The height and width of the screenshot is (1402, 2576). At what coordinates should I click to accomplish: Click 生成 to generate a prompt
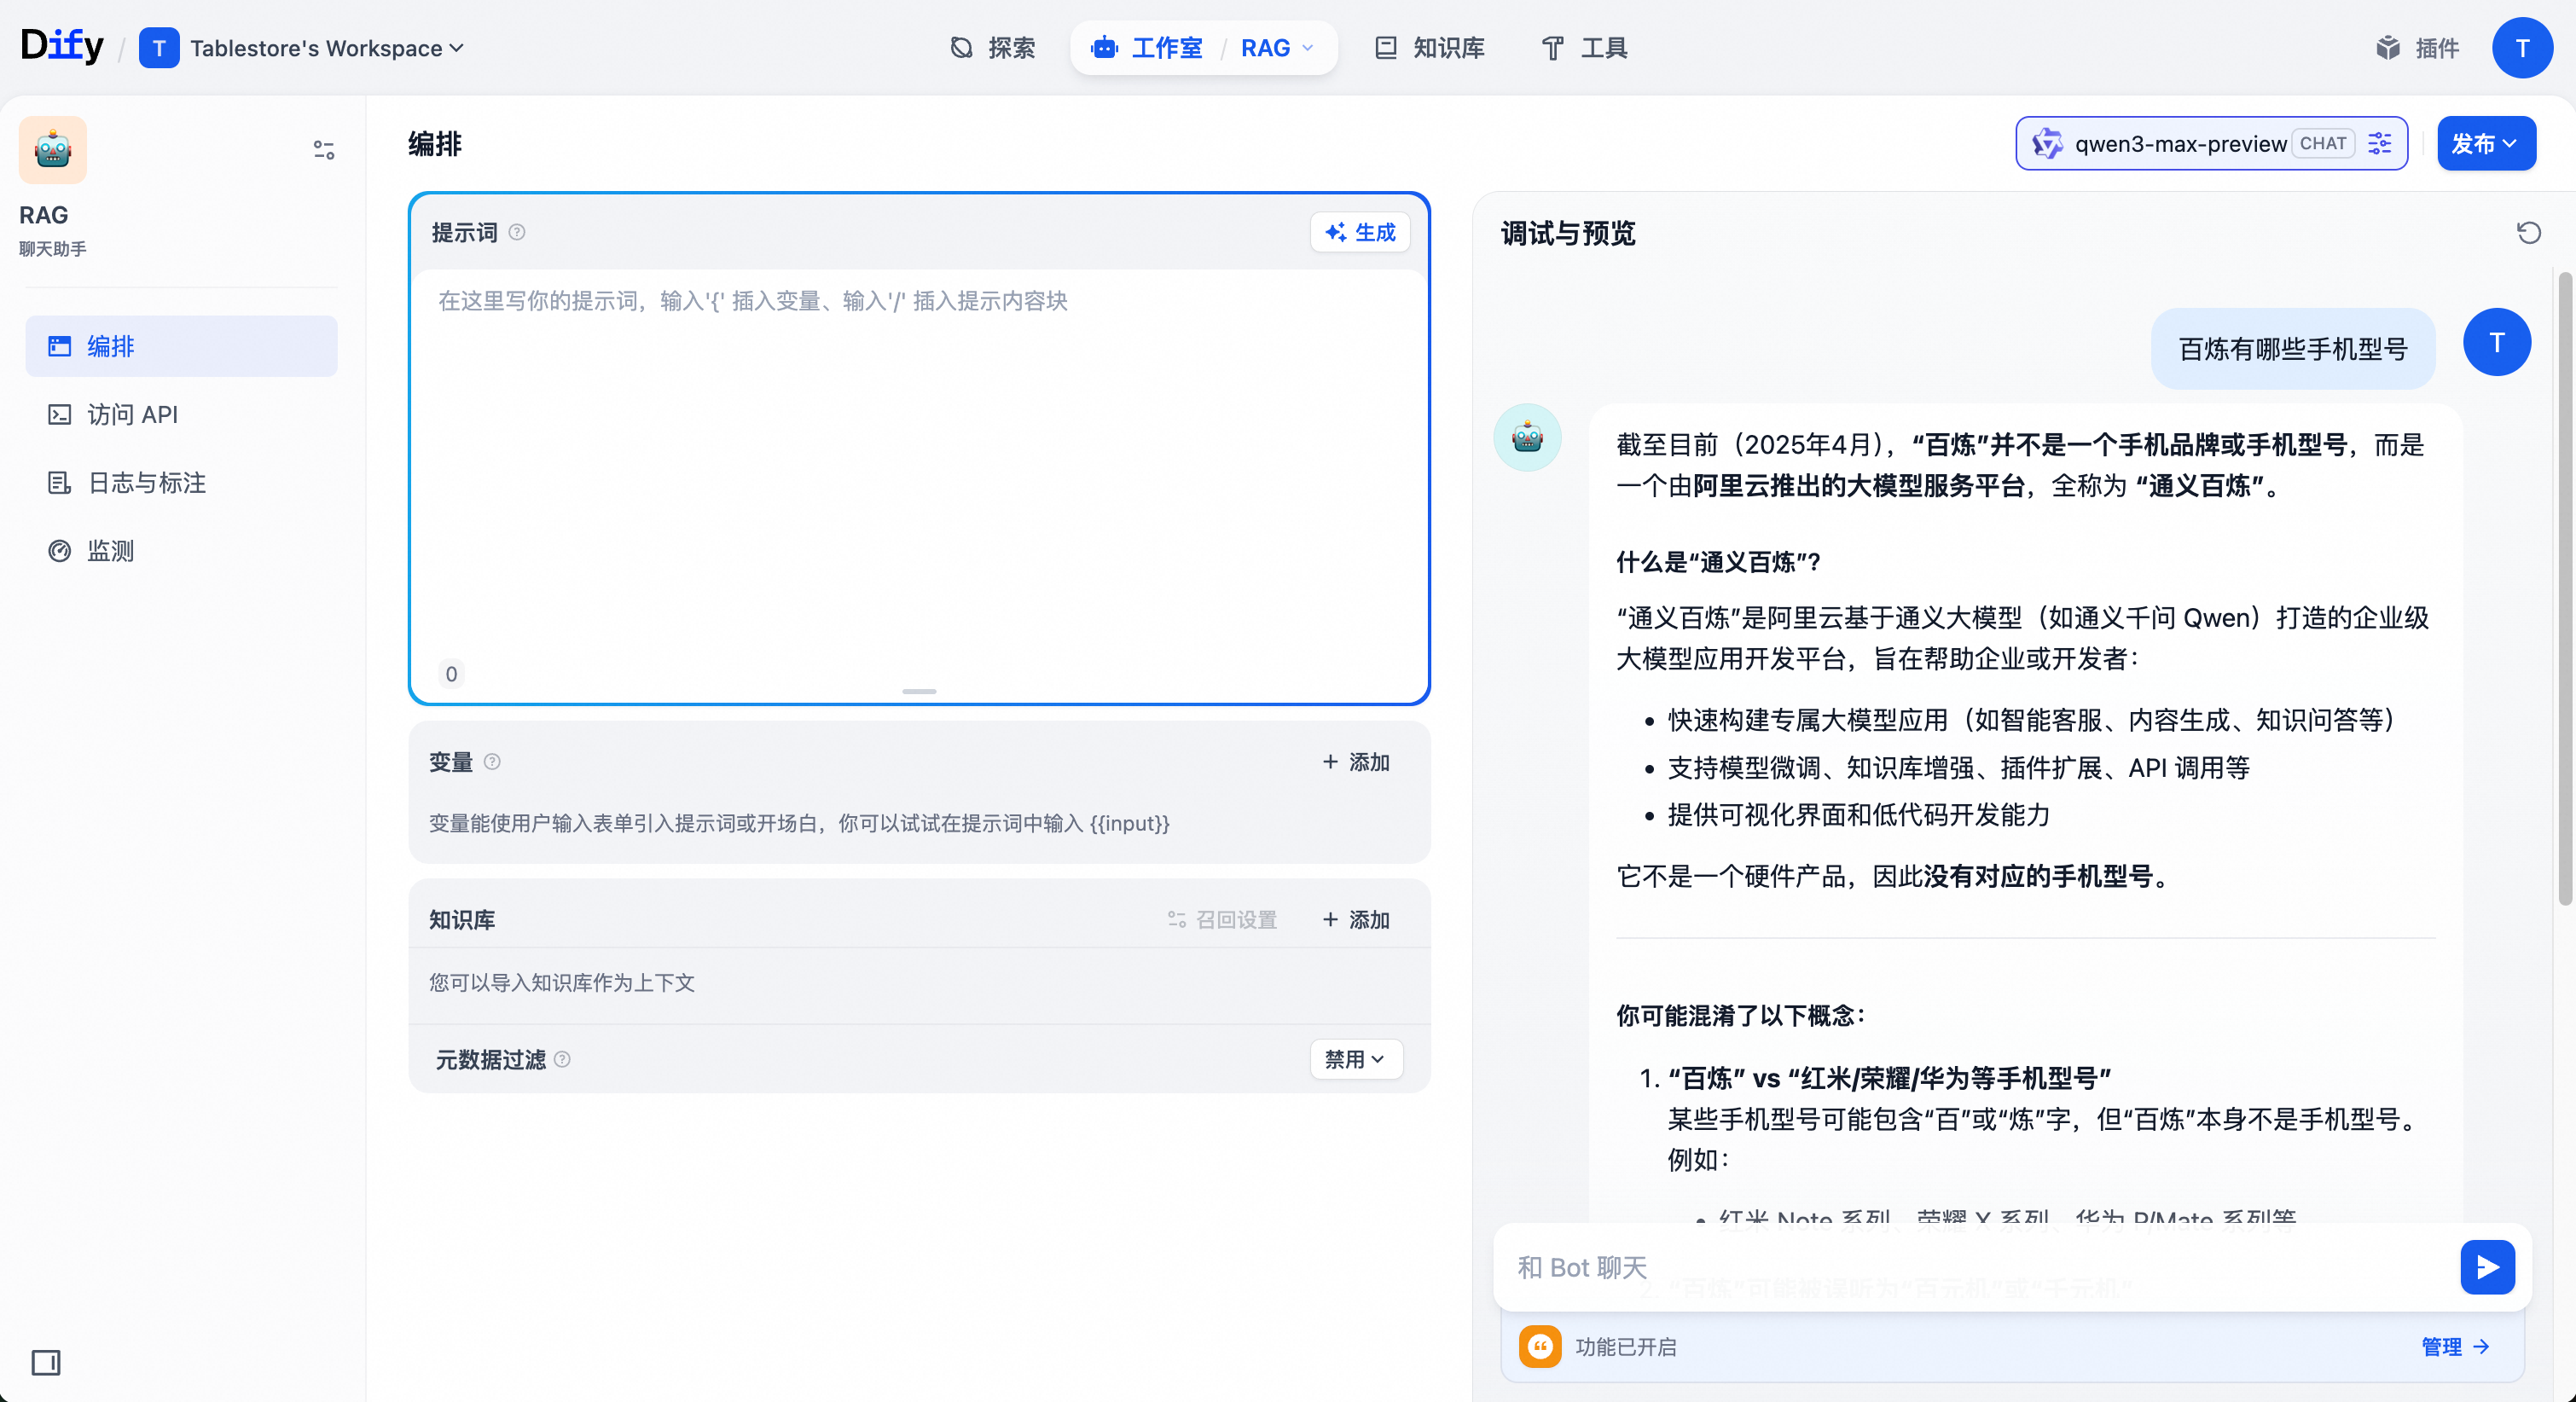coord(1360,232)
